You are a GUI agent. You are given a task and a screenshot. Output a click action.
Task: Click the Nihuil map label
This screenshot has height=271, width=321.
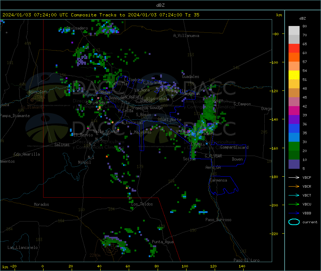85,162
